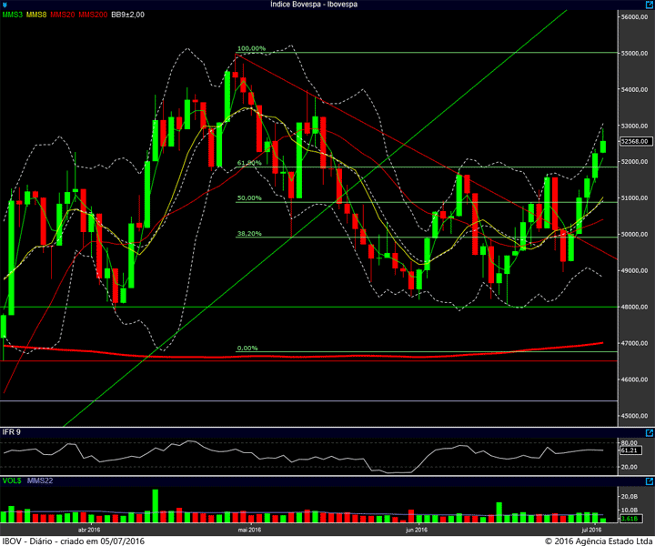This screenshot has height=546, width=655.
Task: Click the Agência Estado Ltda copyright text
Action: [599, 541]
